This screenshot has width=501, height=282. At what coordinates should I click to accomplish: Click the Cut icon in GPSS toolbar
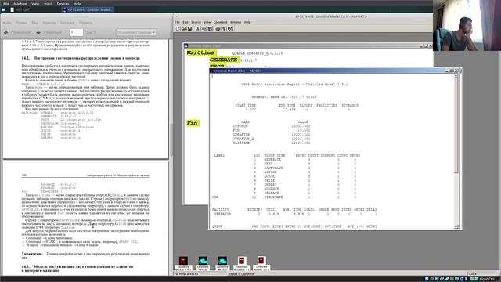click(x=198, y=29)
